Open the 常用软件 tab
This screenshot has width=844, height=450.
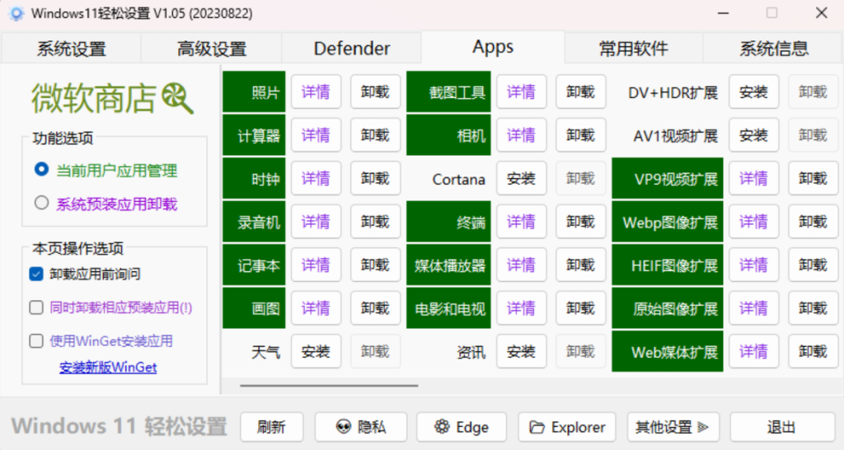(x=634, y=49)
